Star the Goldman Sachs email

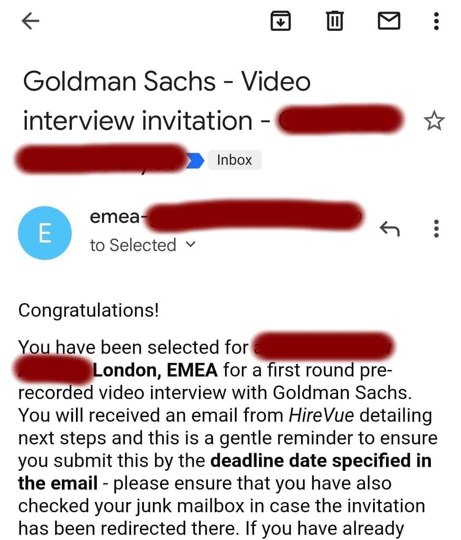click(x=434, y=121)
